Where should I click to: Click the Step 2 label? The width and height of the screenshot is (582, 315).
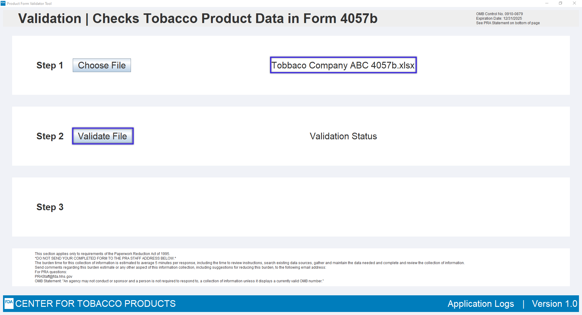pos(50,136)
